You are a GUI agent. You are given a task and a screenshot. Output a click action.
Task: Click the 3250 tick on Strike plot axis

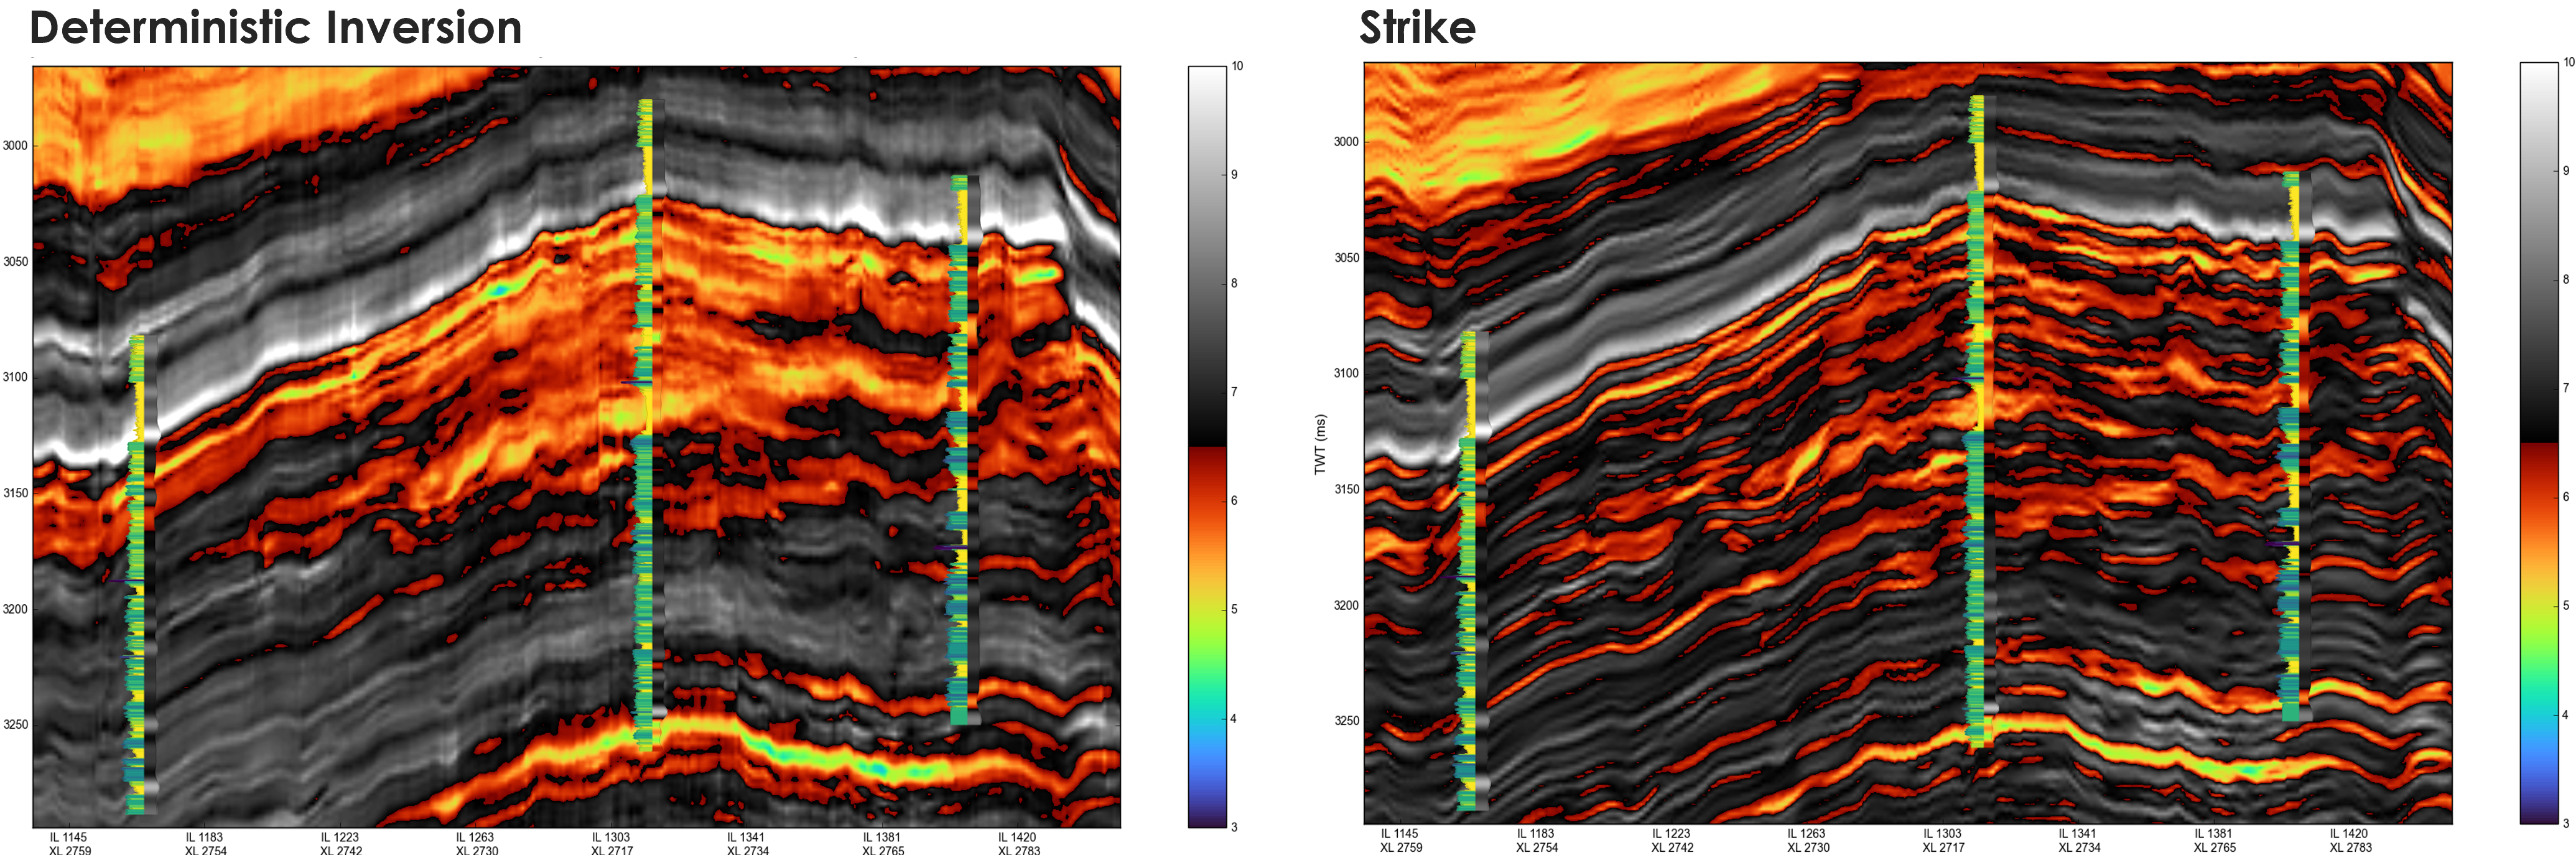tap(1346, 720)
